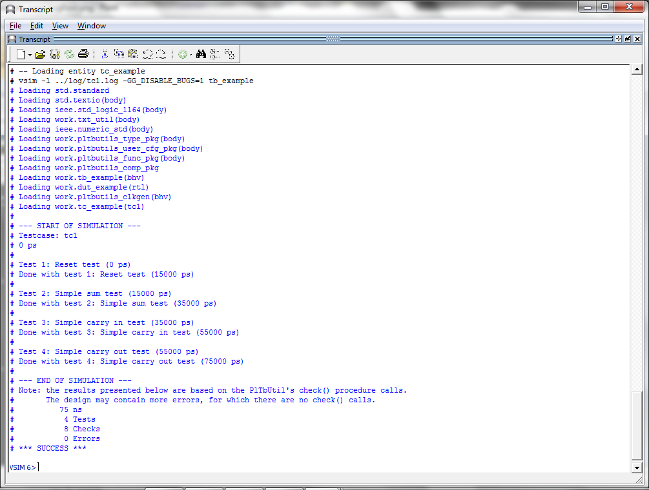The height and width of the screenshot is (490, 649).
Task: Open the New file dropdown arrow
Action: [30, 55]
